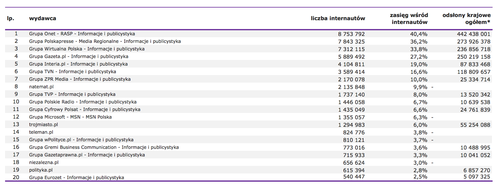The height and width of the screenshot is (188, 497).
Task: Click the teleman.pl entry
Action: (x=41, y=132)
